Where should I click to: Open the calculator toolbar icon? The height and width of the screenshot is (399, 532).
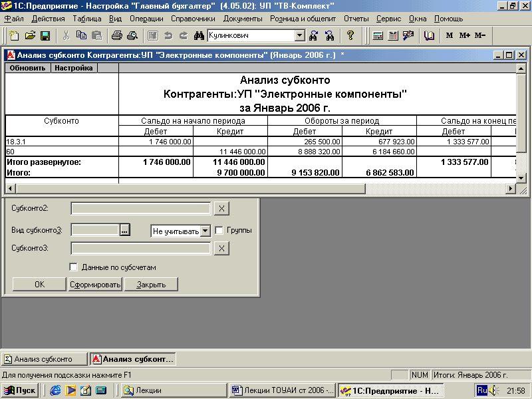(x=378, y=35)
